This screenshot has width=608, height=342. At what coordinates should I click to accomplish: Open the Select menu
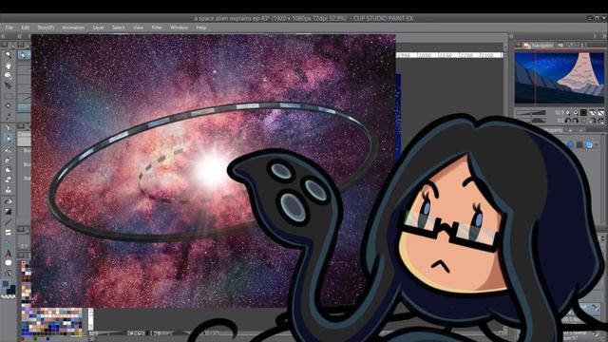118,28
